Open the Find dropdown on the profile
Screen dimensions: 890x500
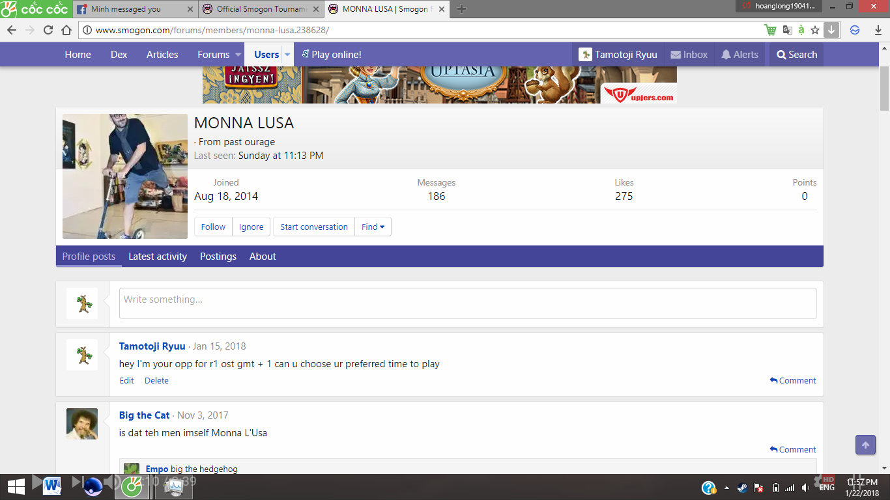point(373,227)
